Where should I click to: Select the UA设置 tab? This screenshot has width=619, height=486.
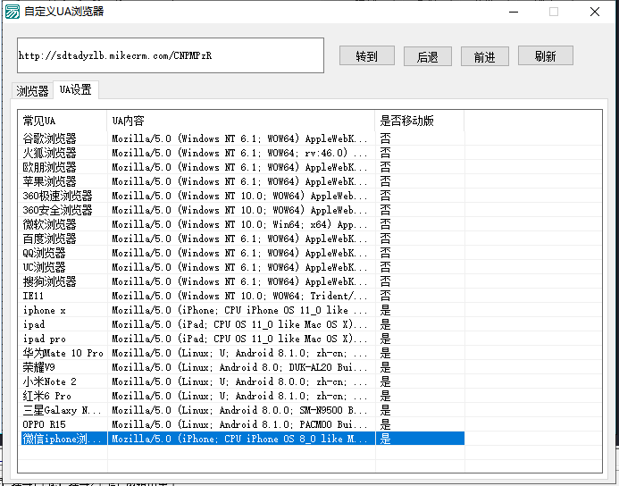click(x=76, y=89)
